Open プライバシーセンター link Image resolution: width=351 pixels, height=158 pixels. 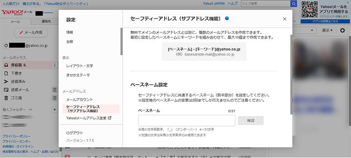pyautogui.click(x=17, y=141)
